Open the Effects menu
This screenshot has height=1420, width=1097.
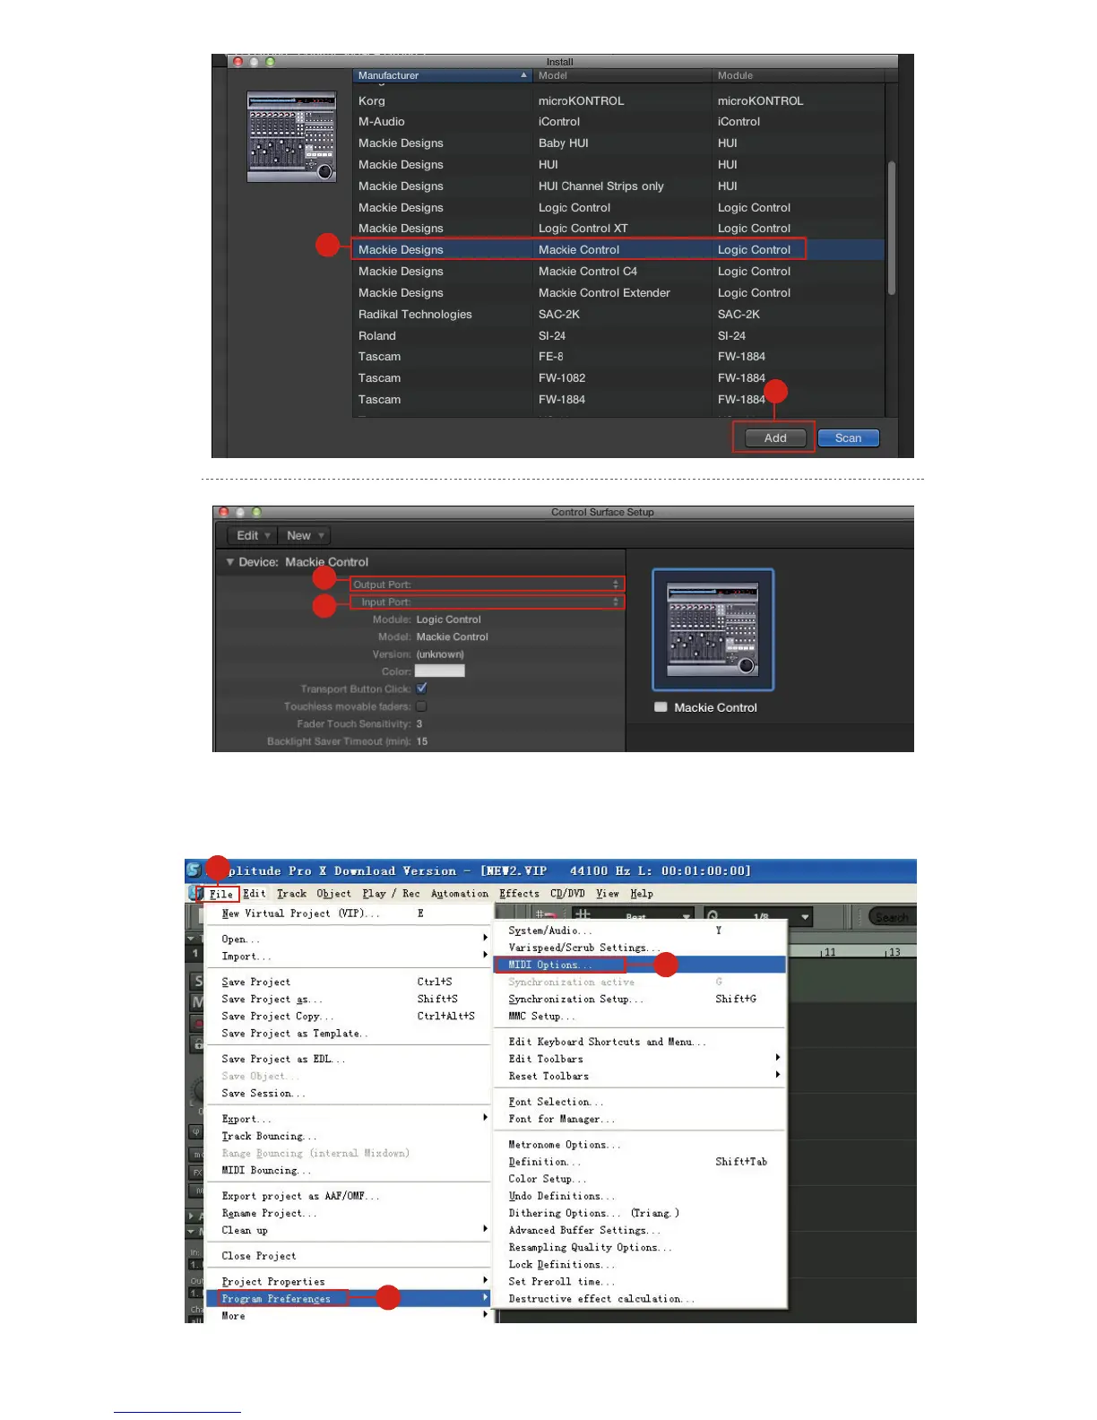click(519, 894)
